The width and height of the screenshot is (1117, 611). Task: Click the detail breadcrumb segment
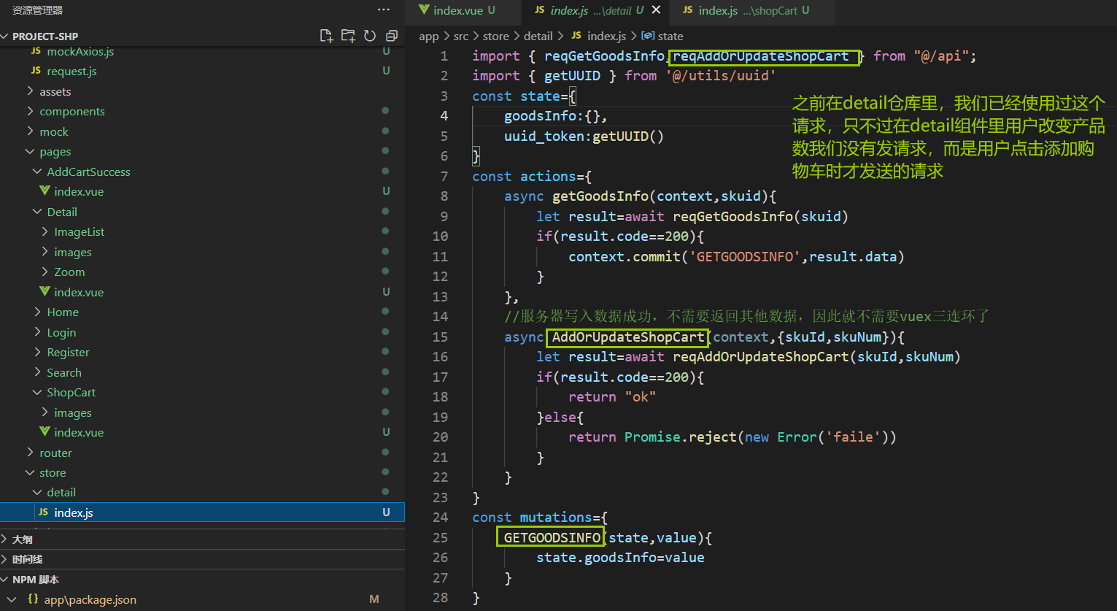coord(538,36)
